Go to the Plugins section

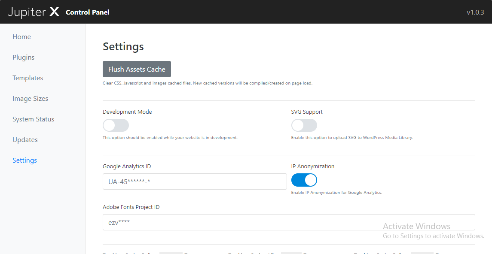pyautogui.click(x=23, y=57)
